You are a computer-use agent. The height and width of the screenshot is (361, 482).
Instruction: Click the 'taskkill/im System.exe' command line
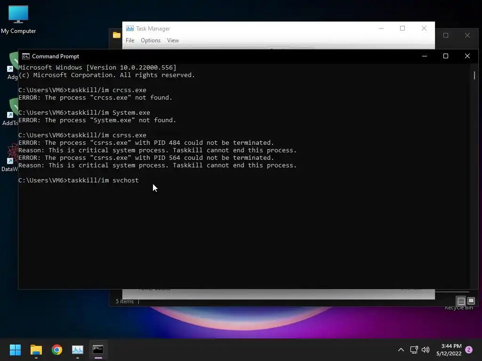pos(84,113)
